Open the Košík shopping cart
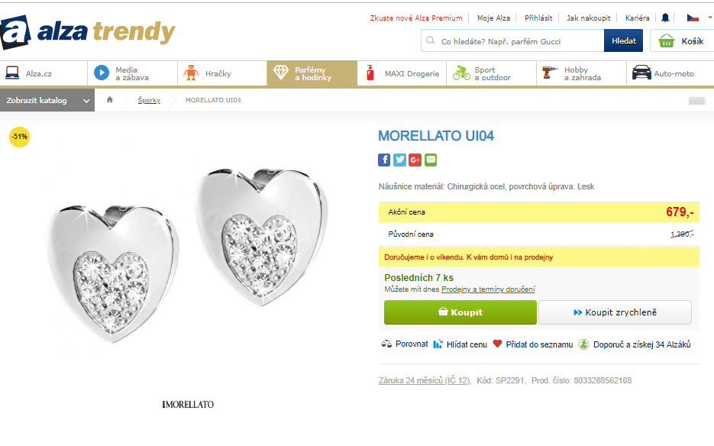The height and width of the screenshot is (446, 714). tap(680, 40)
